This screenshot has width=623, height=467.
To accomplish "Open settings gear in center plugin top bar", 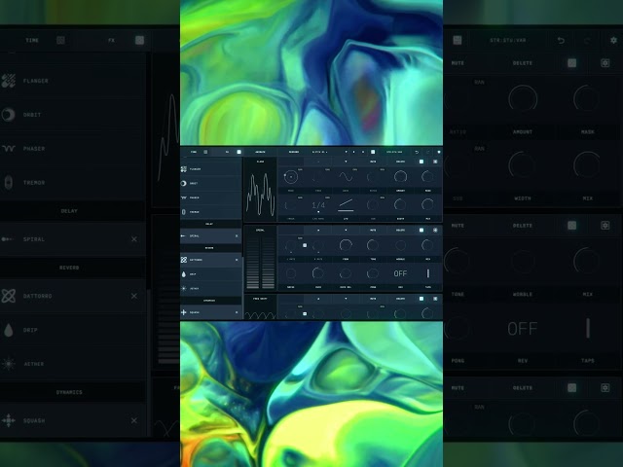I will 439,152.
